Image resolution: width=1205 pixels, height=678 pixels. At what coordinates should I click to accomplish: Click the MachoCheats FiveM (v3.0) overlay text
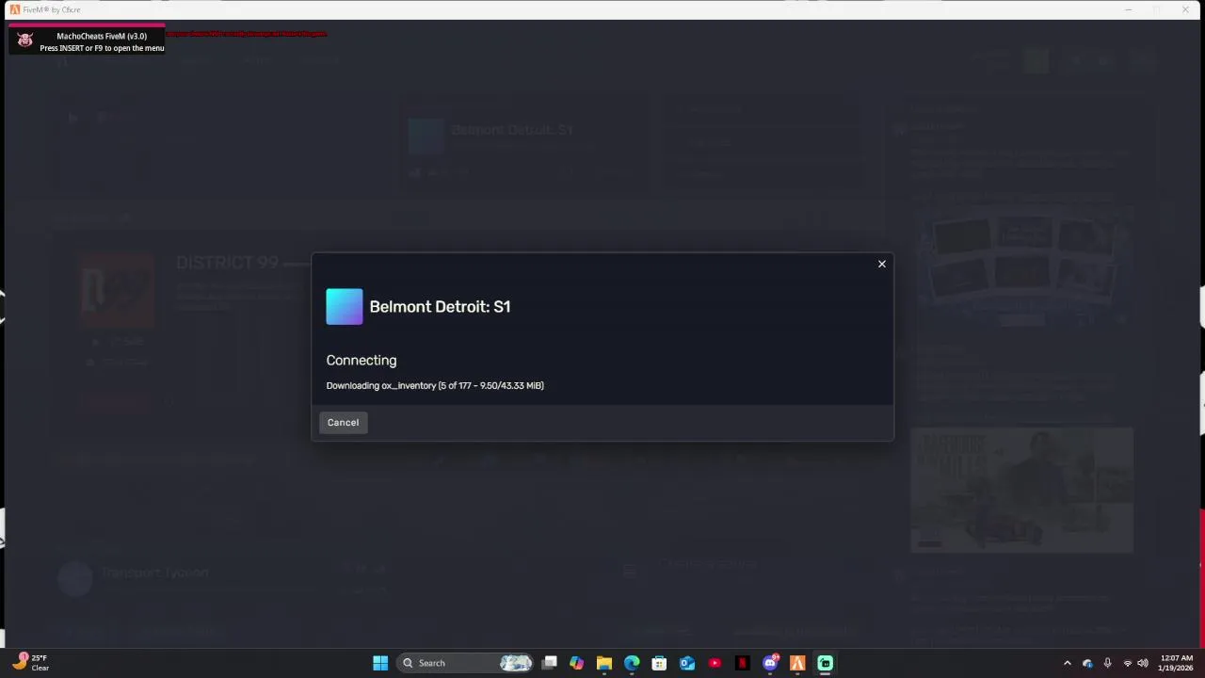102,36
